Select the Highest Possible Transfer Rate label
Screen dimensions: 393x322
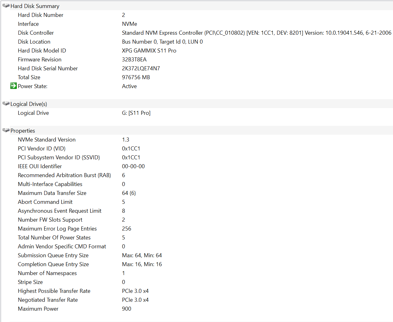[54, 291]
